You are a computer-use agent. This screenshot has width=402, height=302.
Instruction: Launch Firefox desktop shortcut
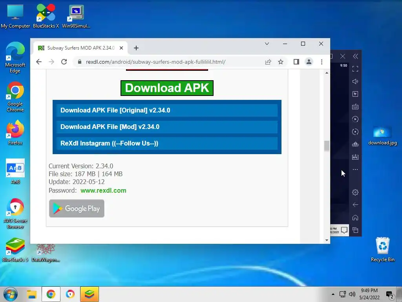coord(15,133)
